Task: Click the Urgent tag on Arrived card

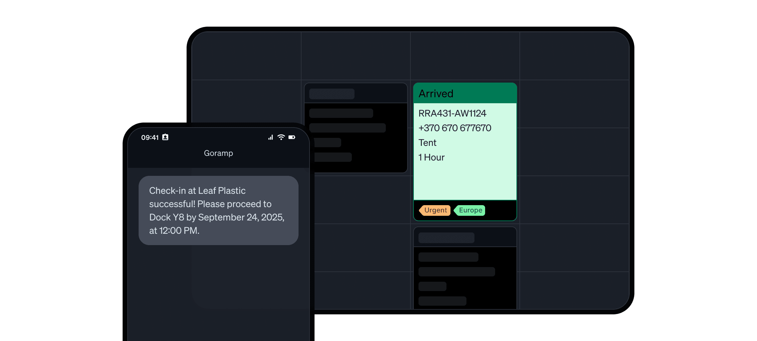Action: [x=435, y=210]
